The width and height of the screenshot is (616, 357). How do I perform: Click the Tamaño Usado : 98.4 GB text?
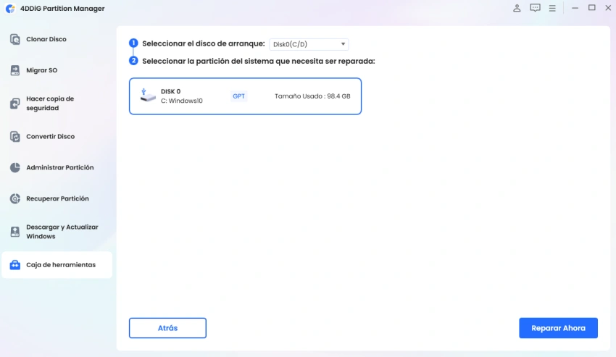point(312,96)
